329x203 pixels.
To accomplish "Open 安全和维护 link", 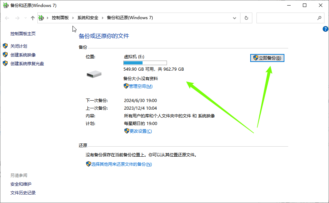I will 21,184.
